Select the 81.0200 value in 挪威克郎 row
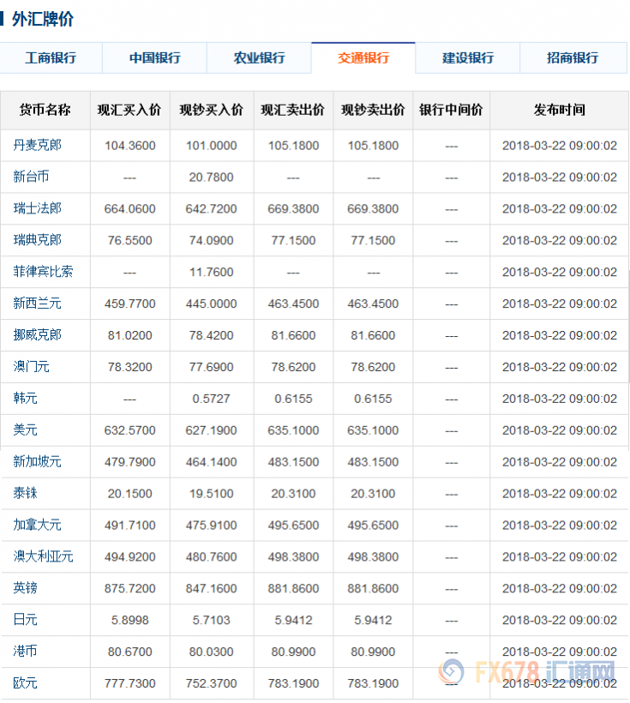Viewport: 630px width, 703px height. click(130, 335)
